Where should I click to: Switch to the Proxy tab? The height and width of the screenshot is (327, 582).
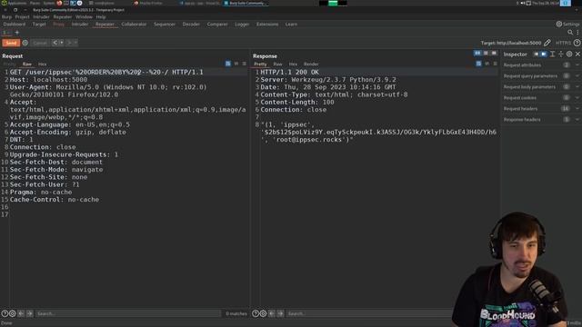[x=58, y=25]
